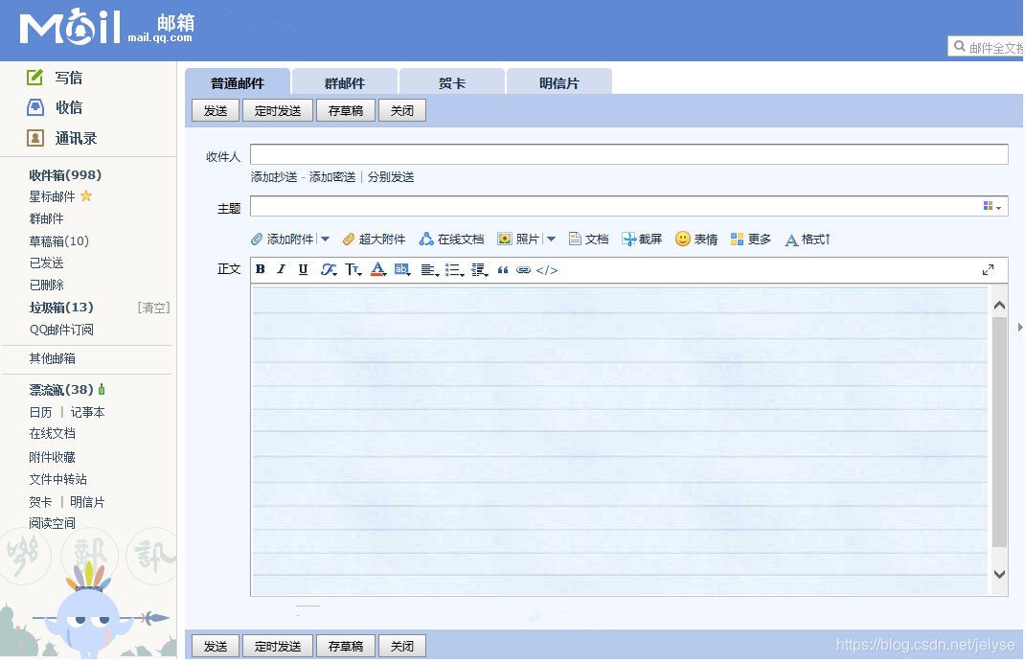The width and height of the screenshot is (1025, 663).
Task: Open the 照片 photo dropdown arrow
Action: [551, 239]
